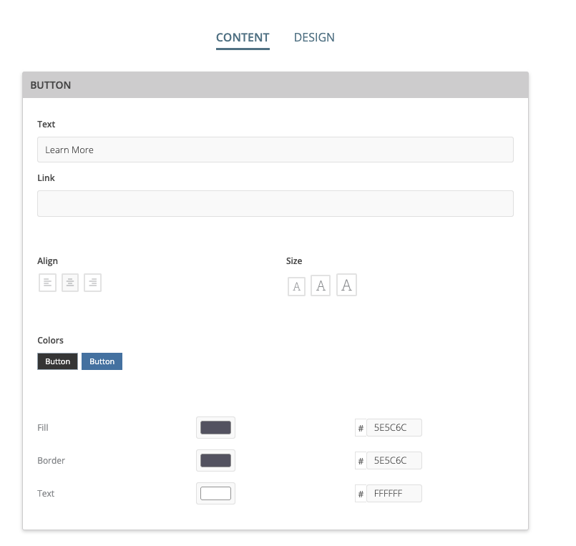Viewport: 576px width, 546px height.
Task: Edit the Text color hex field
Action: 394,494
